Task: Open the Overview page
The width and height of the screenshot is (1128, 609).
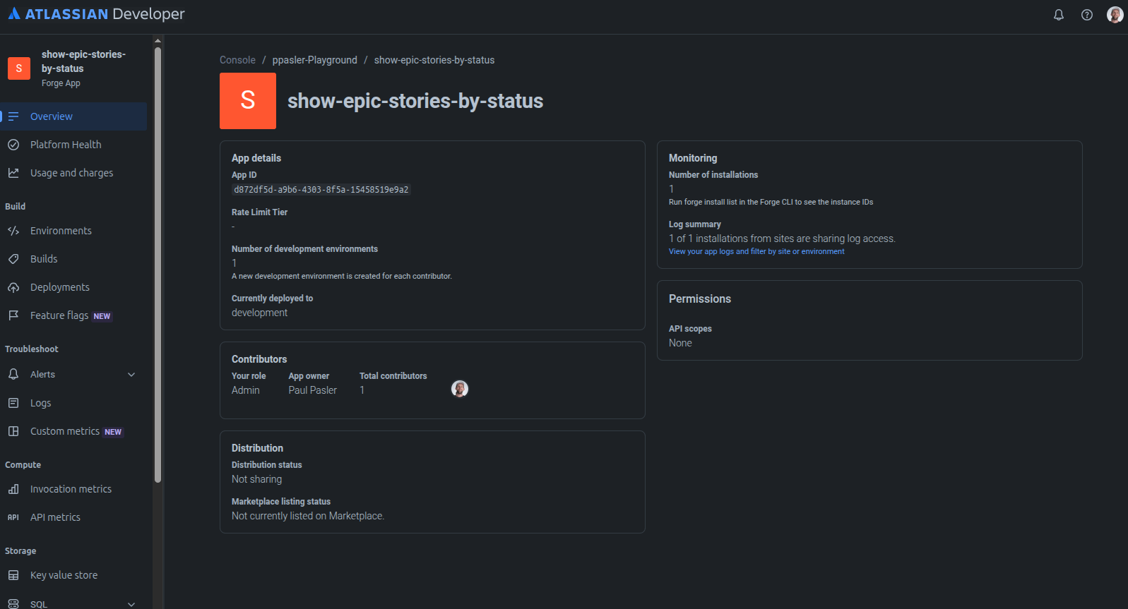Action: pos(73,116)
